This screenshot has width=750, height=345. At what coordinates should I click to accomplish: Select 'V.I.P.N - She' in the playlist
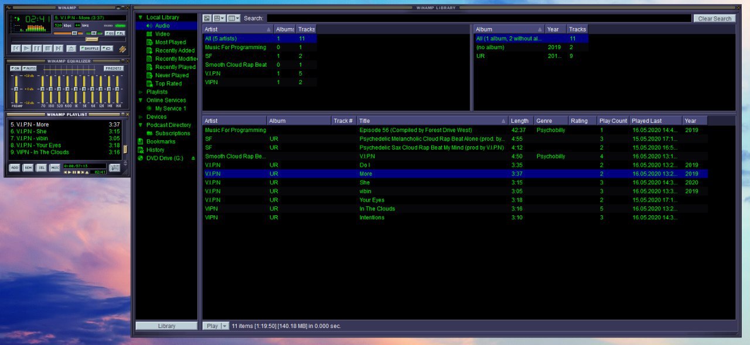pyautogui.click(x=65, y=131)
